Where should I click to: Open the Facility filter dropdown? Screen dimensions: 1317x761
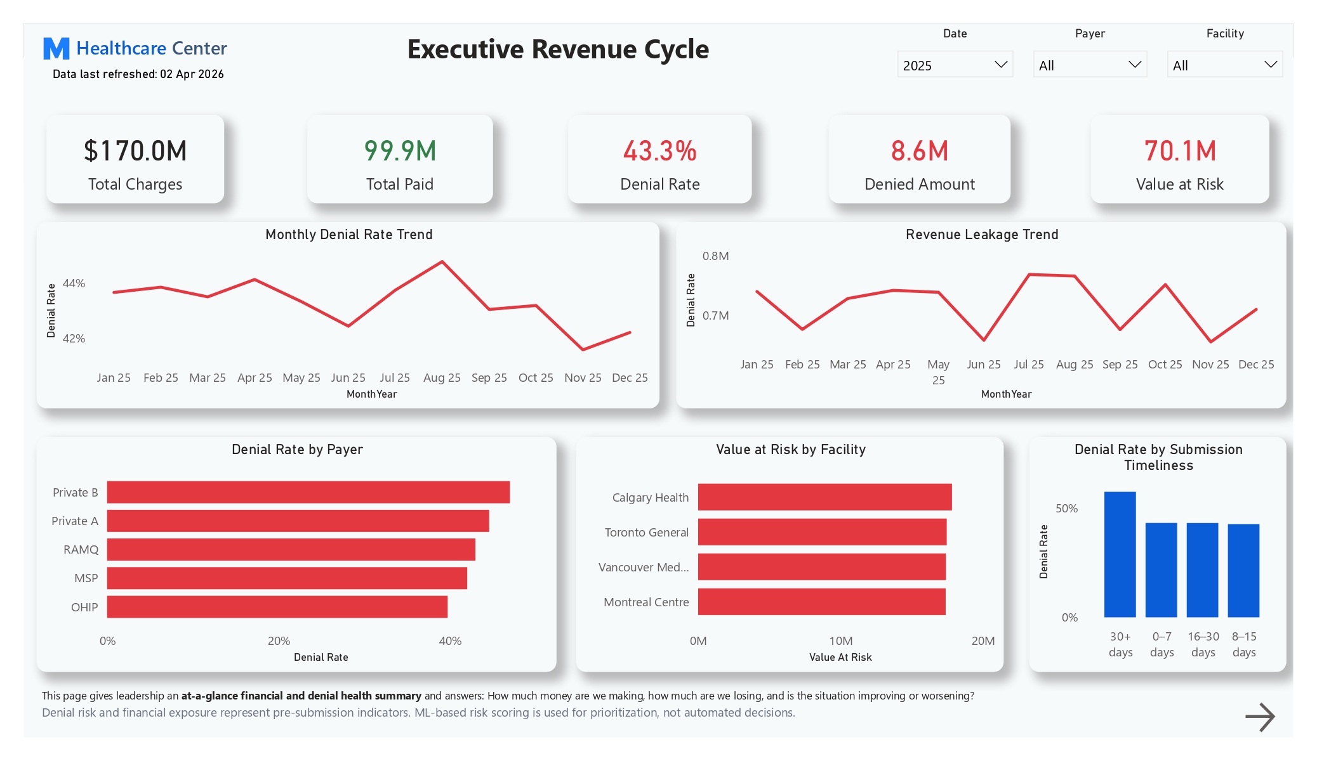click(x=1224, y=65)
